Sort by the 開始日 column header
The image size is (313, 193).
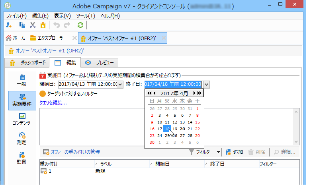[x=177, y=164]
